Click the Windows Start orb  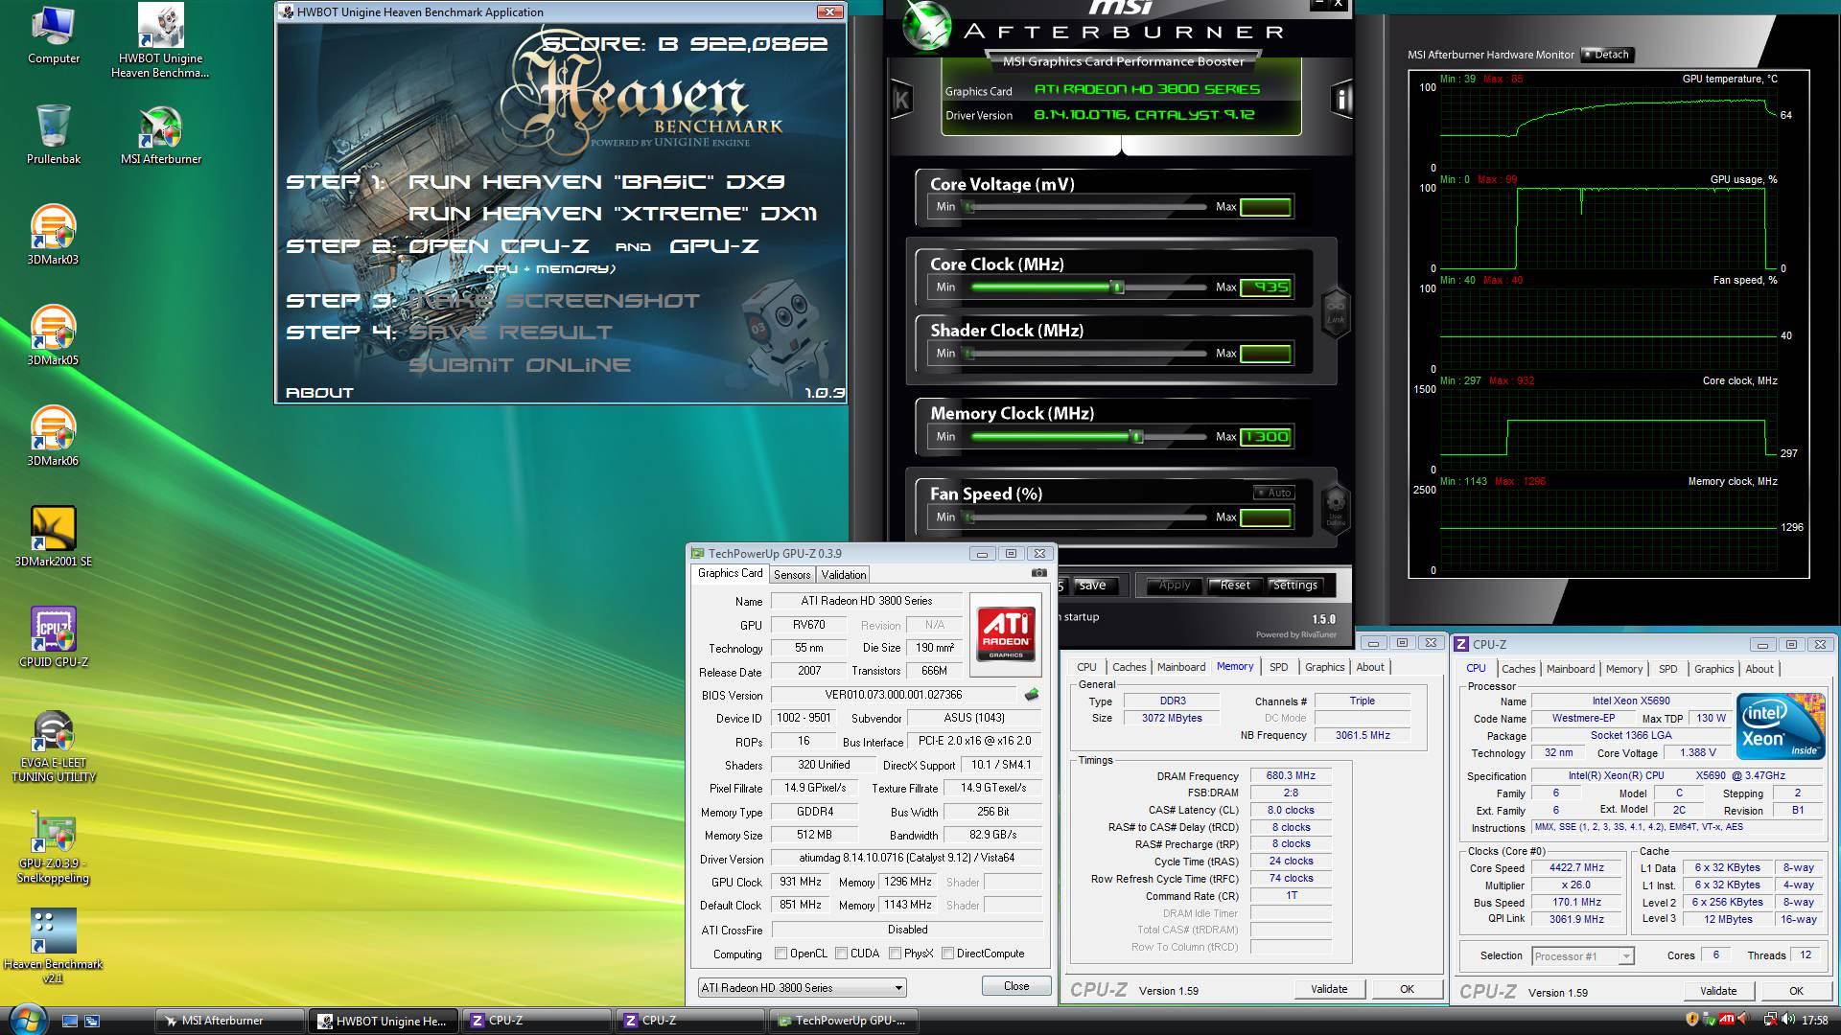[26, 1019]
